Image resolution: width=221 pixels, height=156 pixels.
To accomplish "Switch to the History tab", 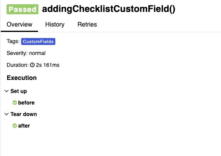I will pyautogui.click(x=55, y=24).
